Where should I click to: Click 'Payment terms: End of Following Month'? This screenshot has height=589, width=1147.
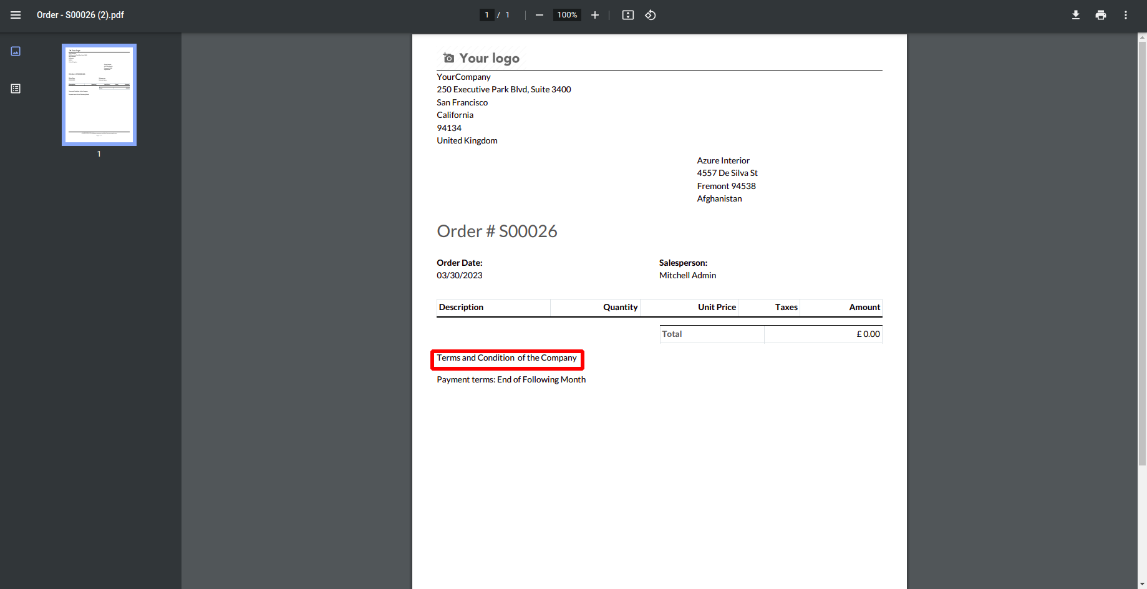(511, 379)
